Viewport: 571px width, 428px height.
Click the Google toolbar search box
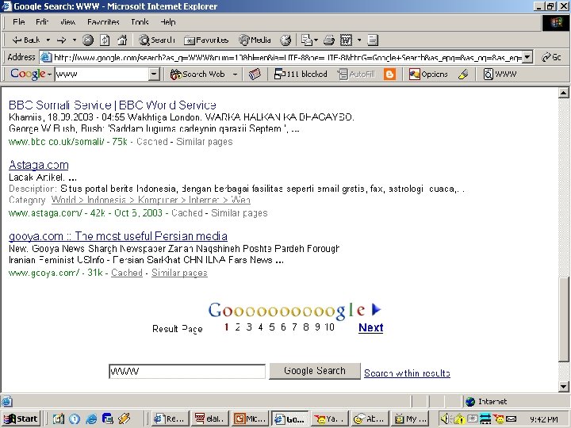(x=102, y=75)
